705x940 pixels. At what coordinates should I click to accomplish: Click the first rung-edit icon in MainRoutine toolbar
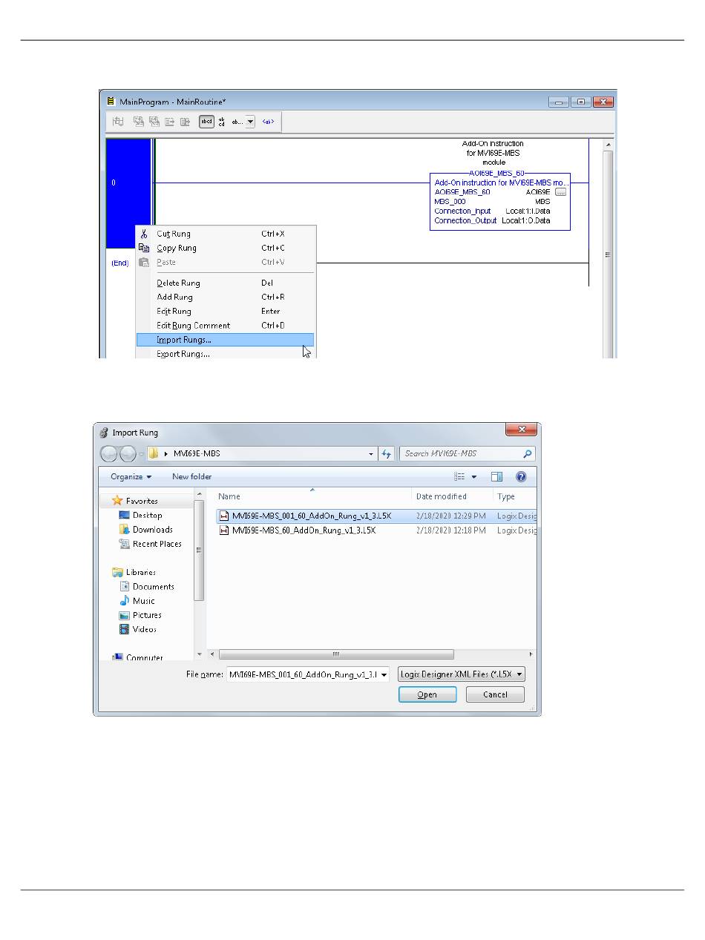coord(118,122)
